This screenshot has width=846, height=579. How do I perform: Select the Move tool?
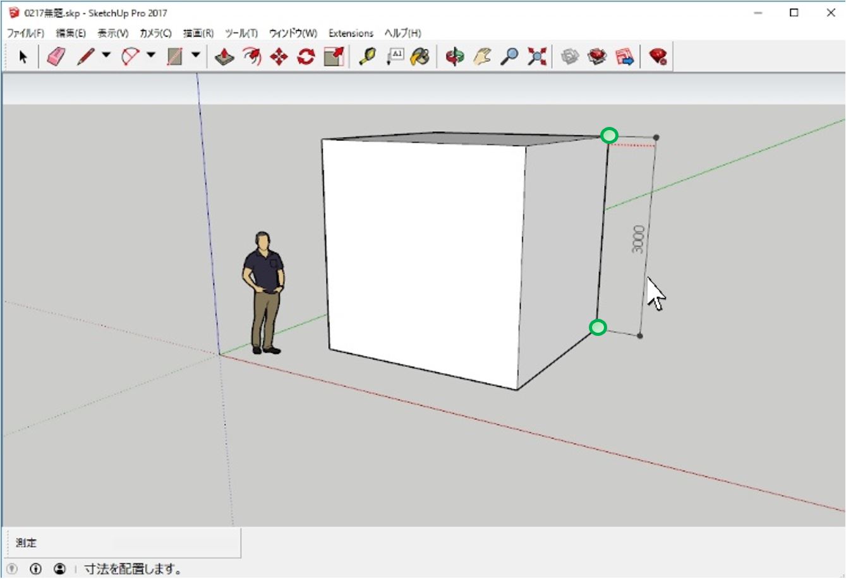(279, 57)
